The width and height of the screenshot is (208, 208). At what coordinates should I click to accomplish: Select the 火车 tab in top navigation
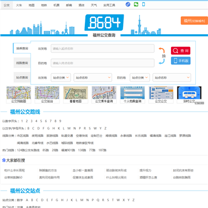(x=19, y=5)
